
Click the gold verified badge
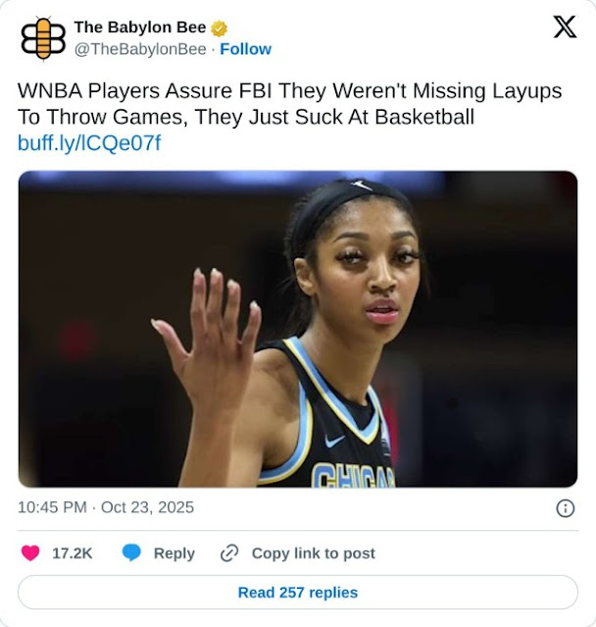click(219, 28)
